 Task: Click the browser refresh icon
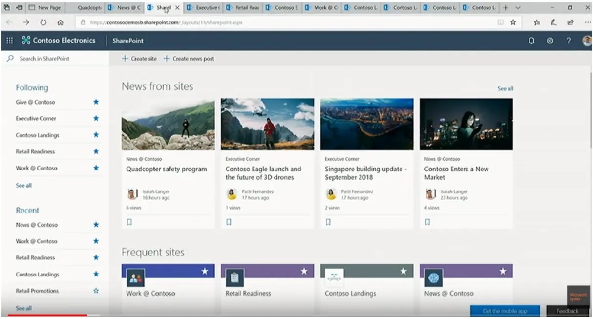(43, 22)
